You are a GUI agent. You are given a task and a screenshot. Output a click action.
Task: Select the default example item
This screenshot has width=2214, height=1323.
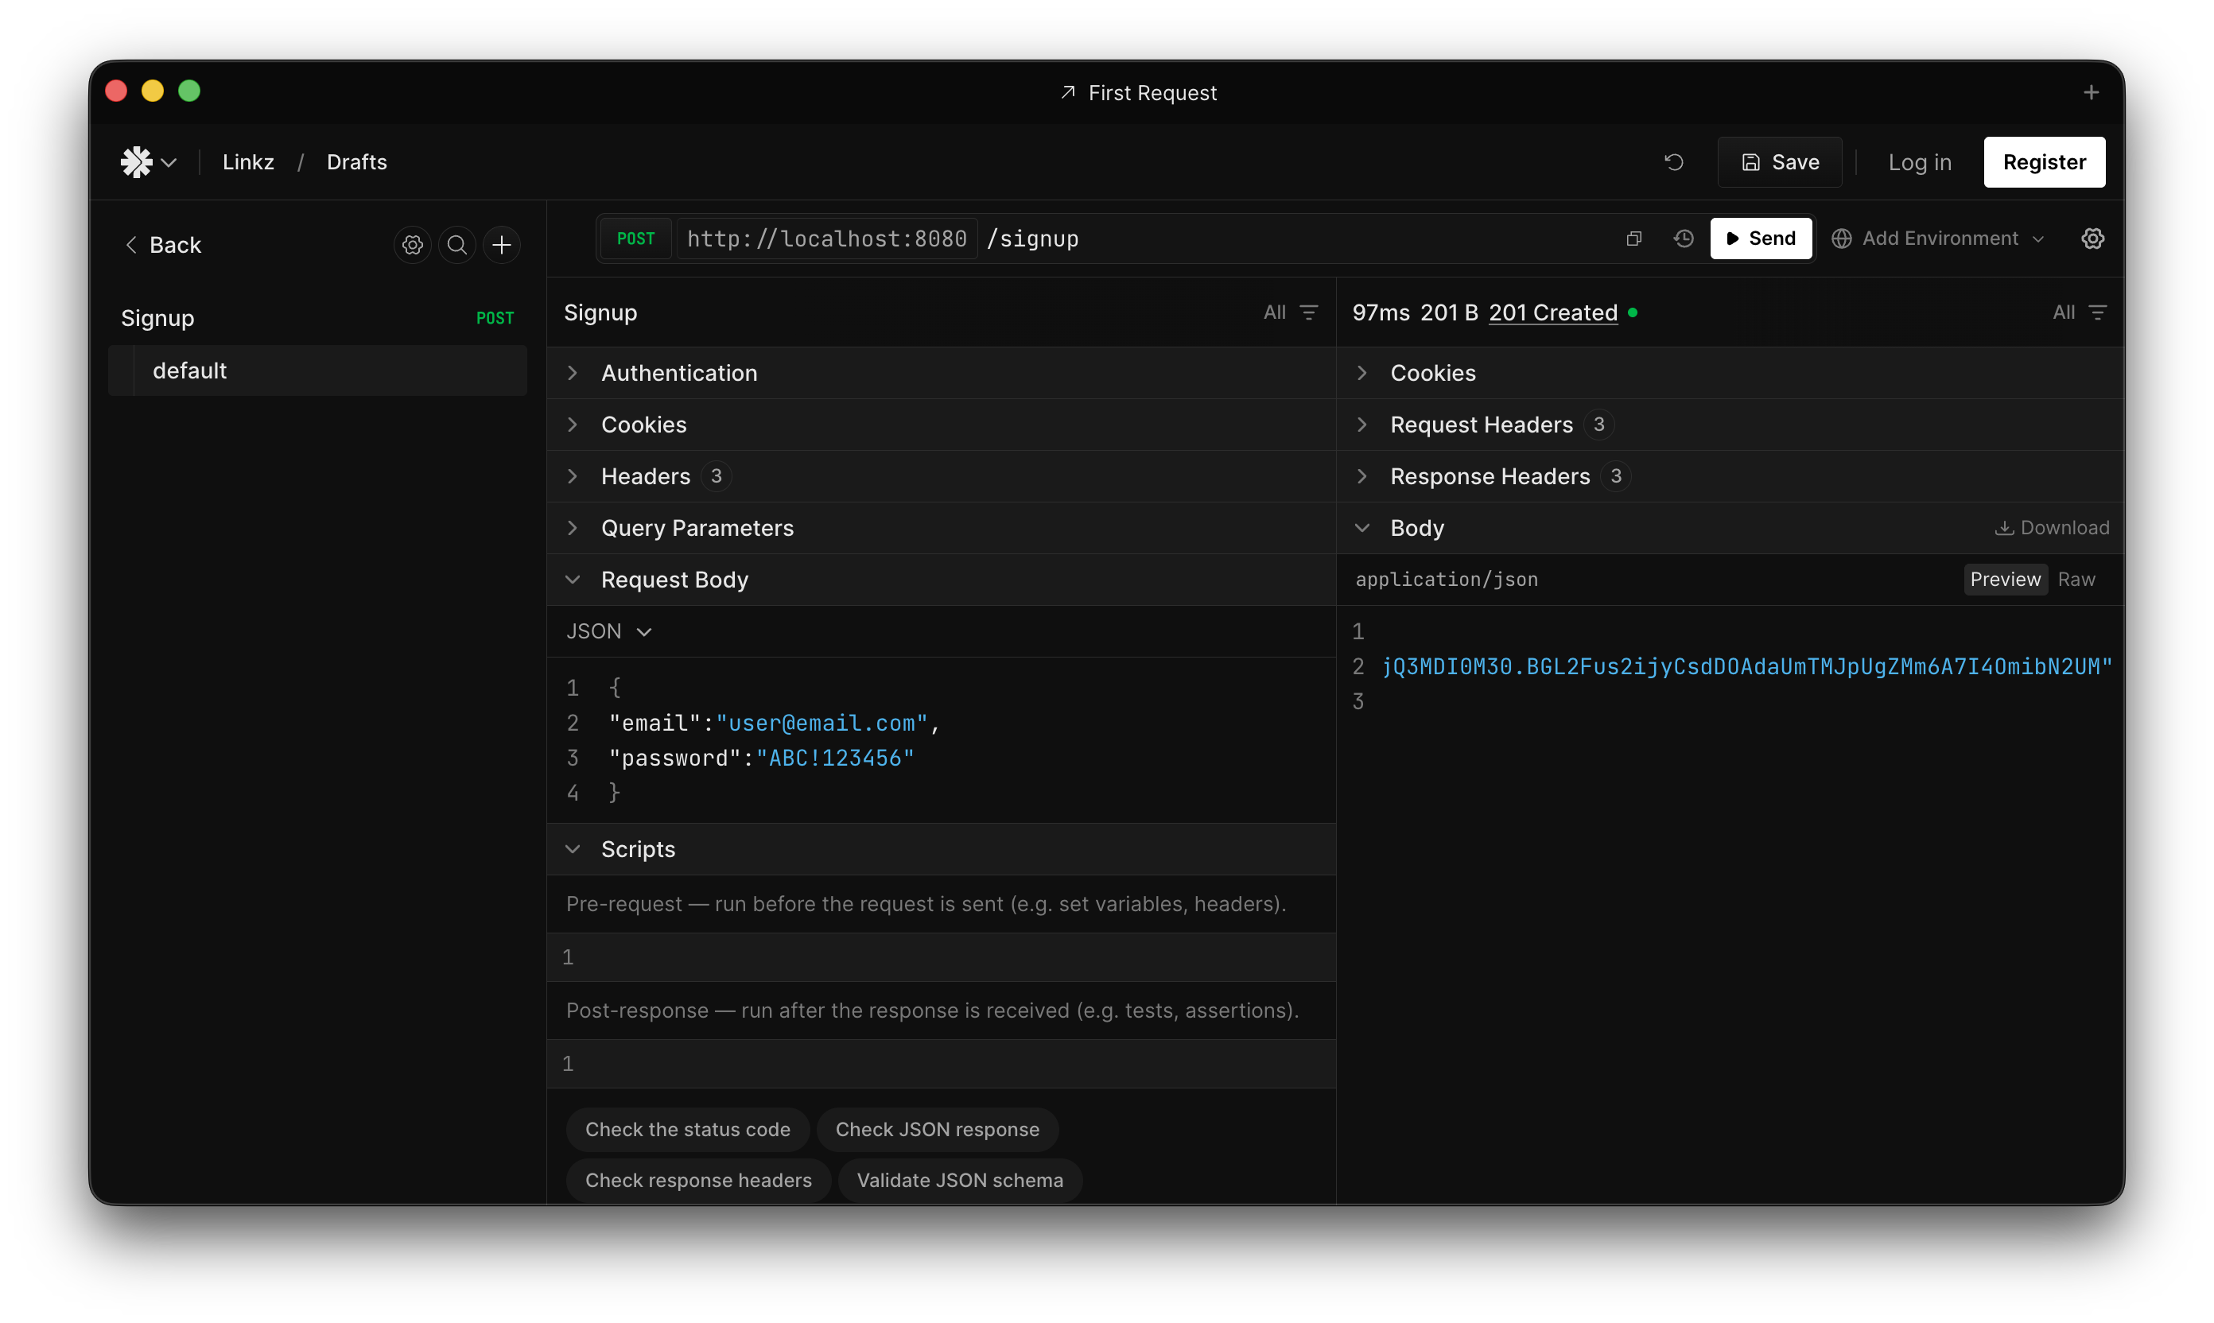317,371
